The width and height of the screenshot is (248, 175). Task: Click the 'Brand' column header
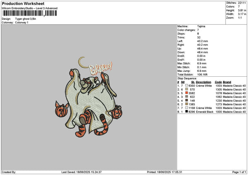click(x=227, y=82)
